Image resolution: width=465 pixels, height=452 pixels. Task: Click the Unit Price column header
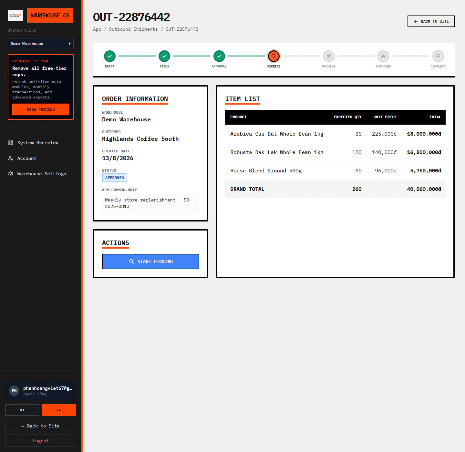(385, 117)
